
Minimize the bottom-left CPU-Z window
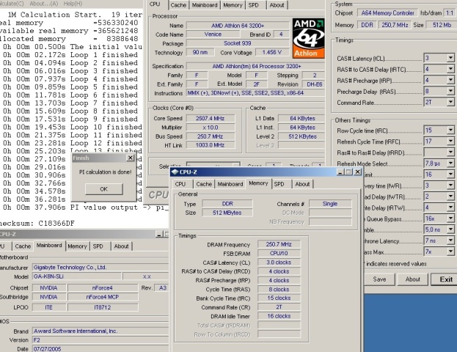[159, 234]
